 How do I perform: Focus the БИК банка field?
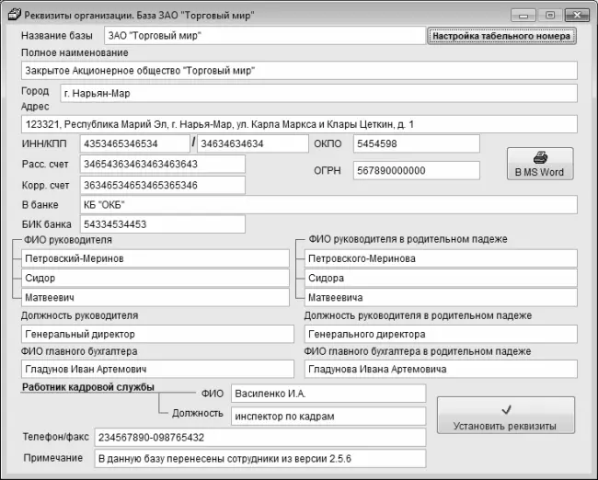pos(163,224)
